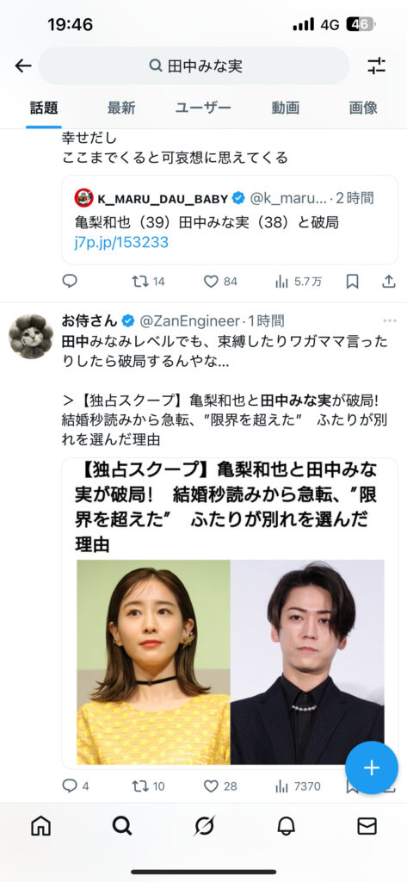Screen dimensions: 407x882
Task: Open Grok tab in bottom bar
Action: click(204, 826)
